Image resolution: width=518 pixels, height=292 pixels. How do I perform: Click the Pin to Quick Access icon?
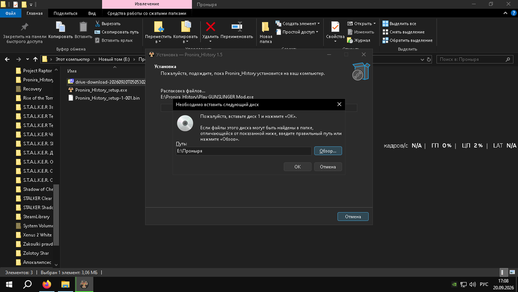[x=24, y=27]
